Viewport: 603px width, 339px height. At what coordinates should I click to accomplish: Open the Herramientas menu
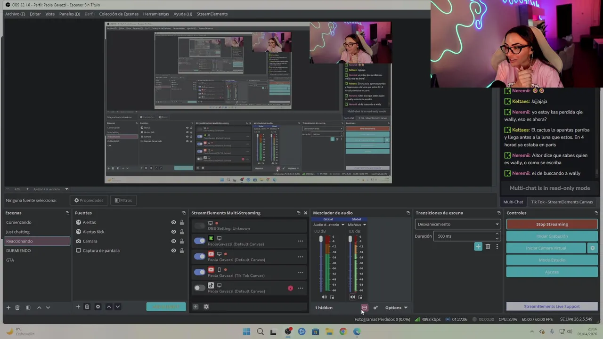pyautogui.click(x=156, y=14)
